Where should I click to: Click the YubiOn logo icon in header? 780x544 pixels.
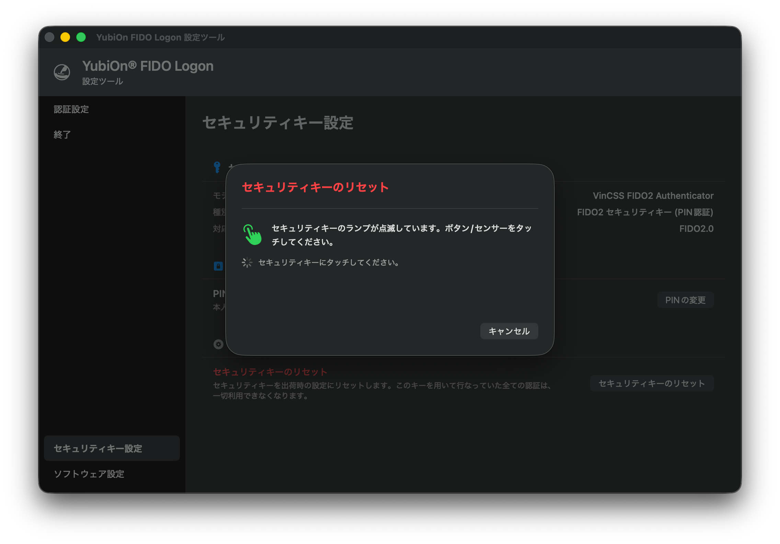(x=62, y=72)
